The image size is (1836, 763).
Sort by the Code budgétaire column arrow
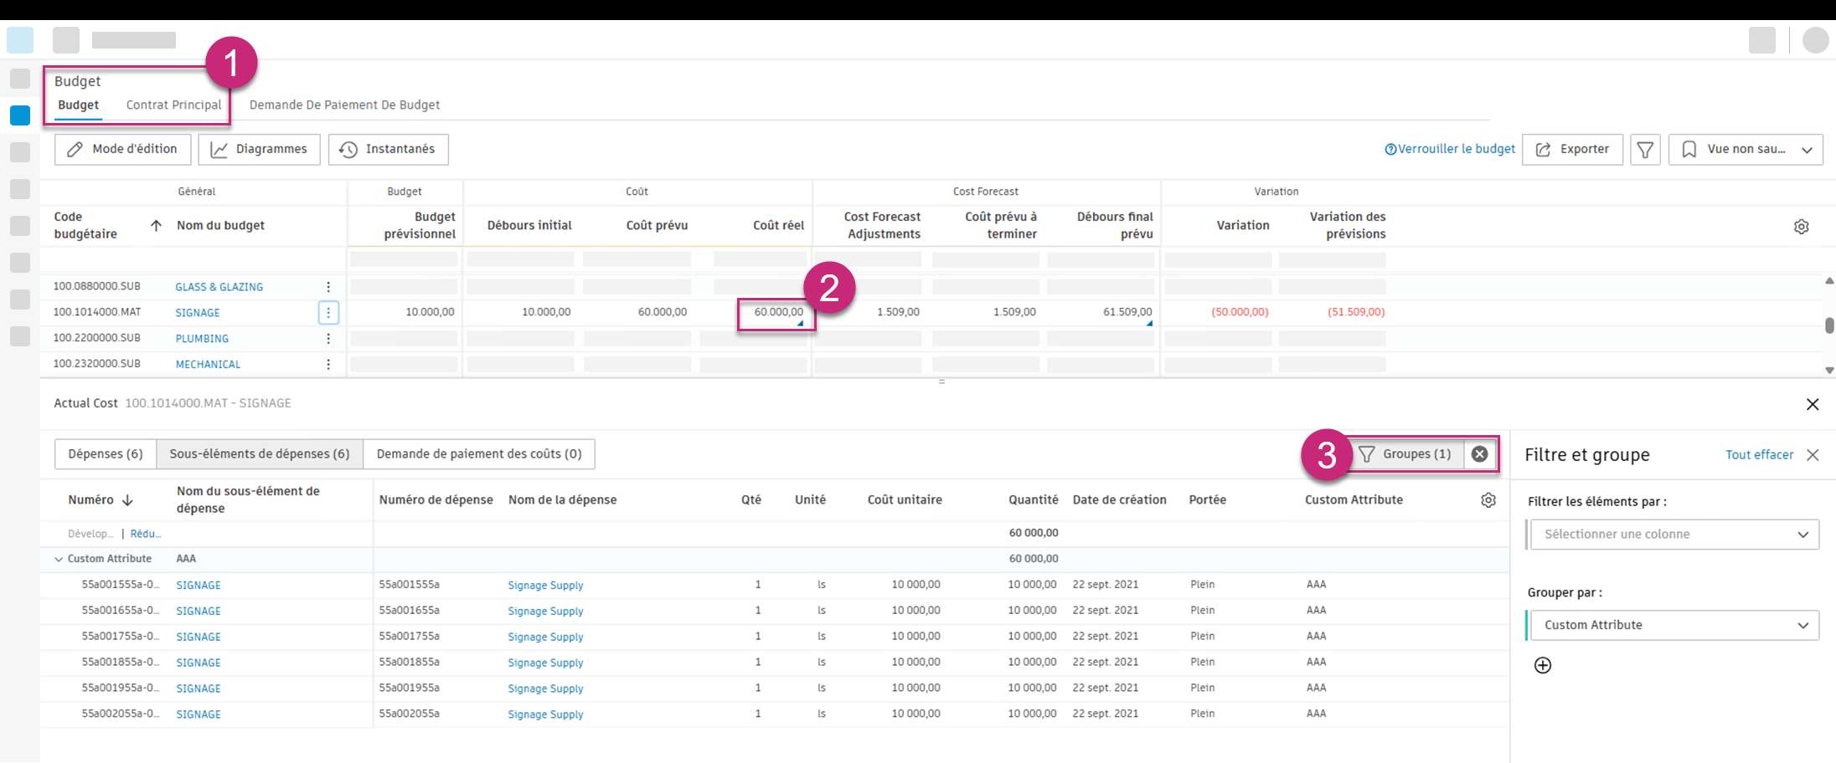[x=156, y=226]
